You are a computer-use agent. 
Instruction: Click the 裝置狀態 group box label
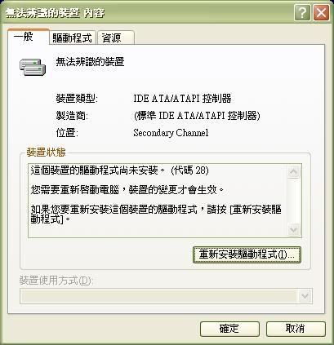pos(46,153)
